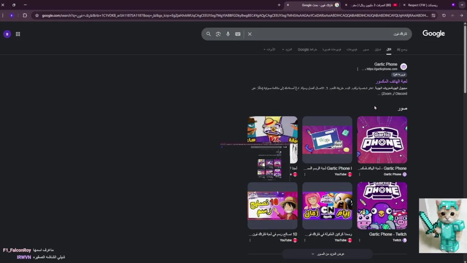This screenshot has height=263, width=467.
Task: Open Chrome's three-dot menu
Action: 3,15
